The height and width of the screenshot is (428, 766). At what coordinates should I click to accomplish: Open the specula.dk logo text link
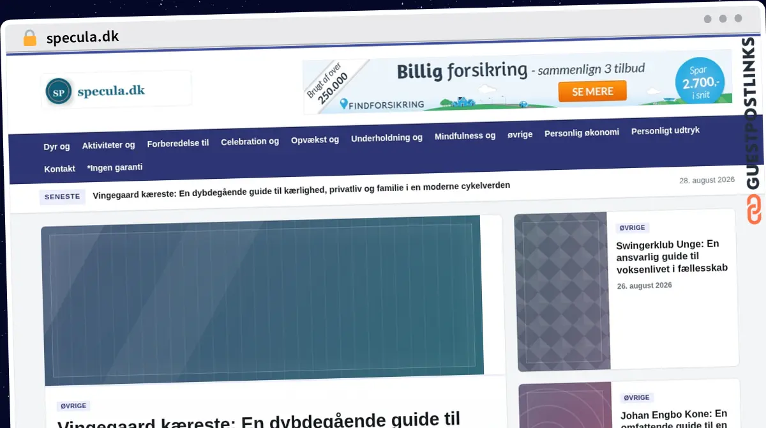[x=111, y=91]
